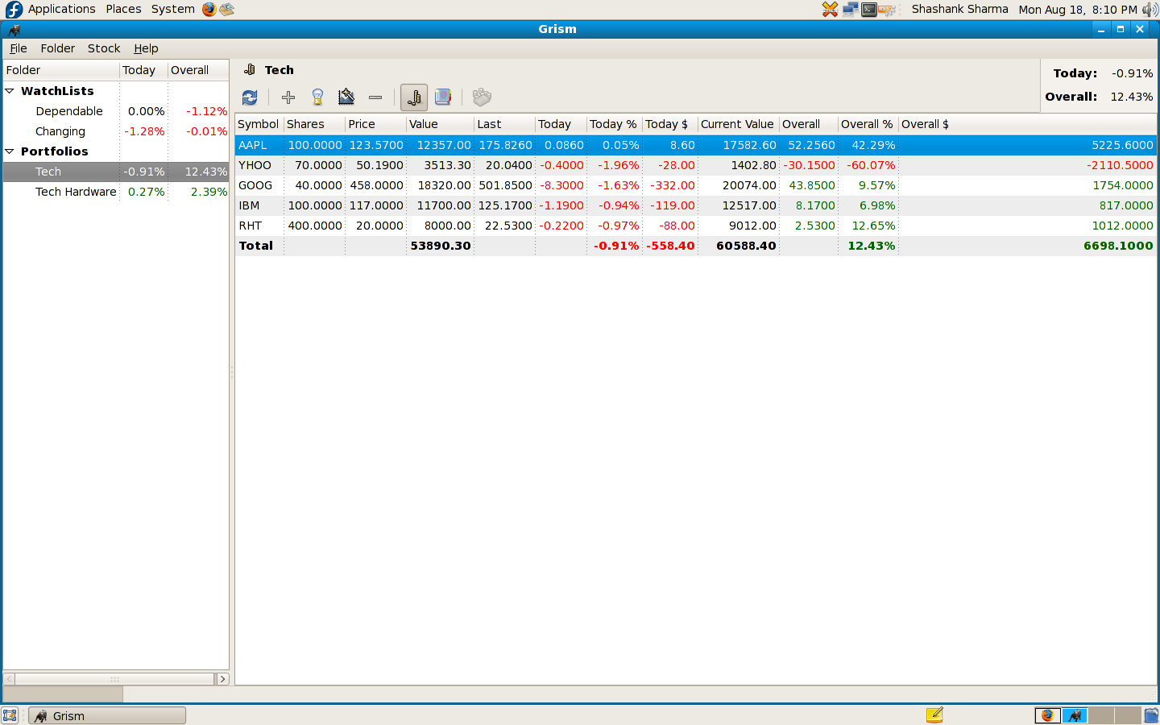Sort by the Overall % column header

pos(868,124)
